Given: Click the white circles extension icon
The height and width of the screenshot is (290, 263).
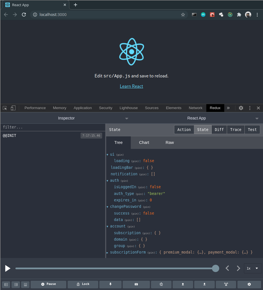Looking at the screenshot, I should pos(221,15).
